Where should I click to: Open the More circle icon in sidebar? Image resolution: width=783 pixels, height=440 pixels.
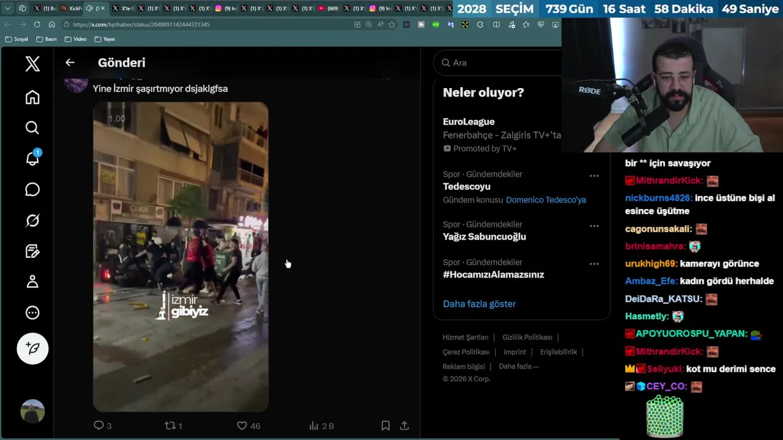point(32,313)
